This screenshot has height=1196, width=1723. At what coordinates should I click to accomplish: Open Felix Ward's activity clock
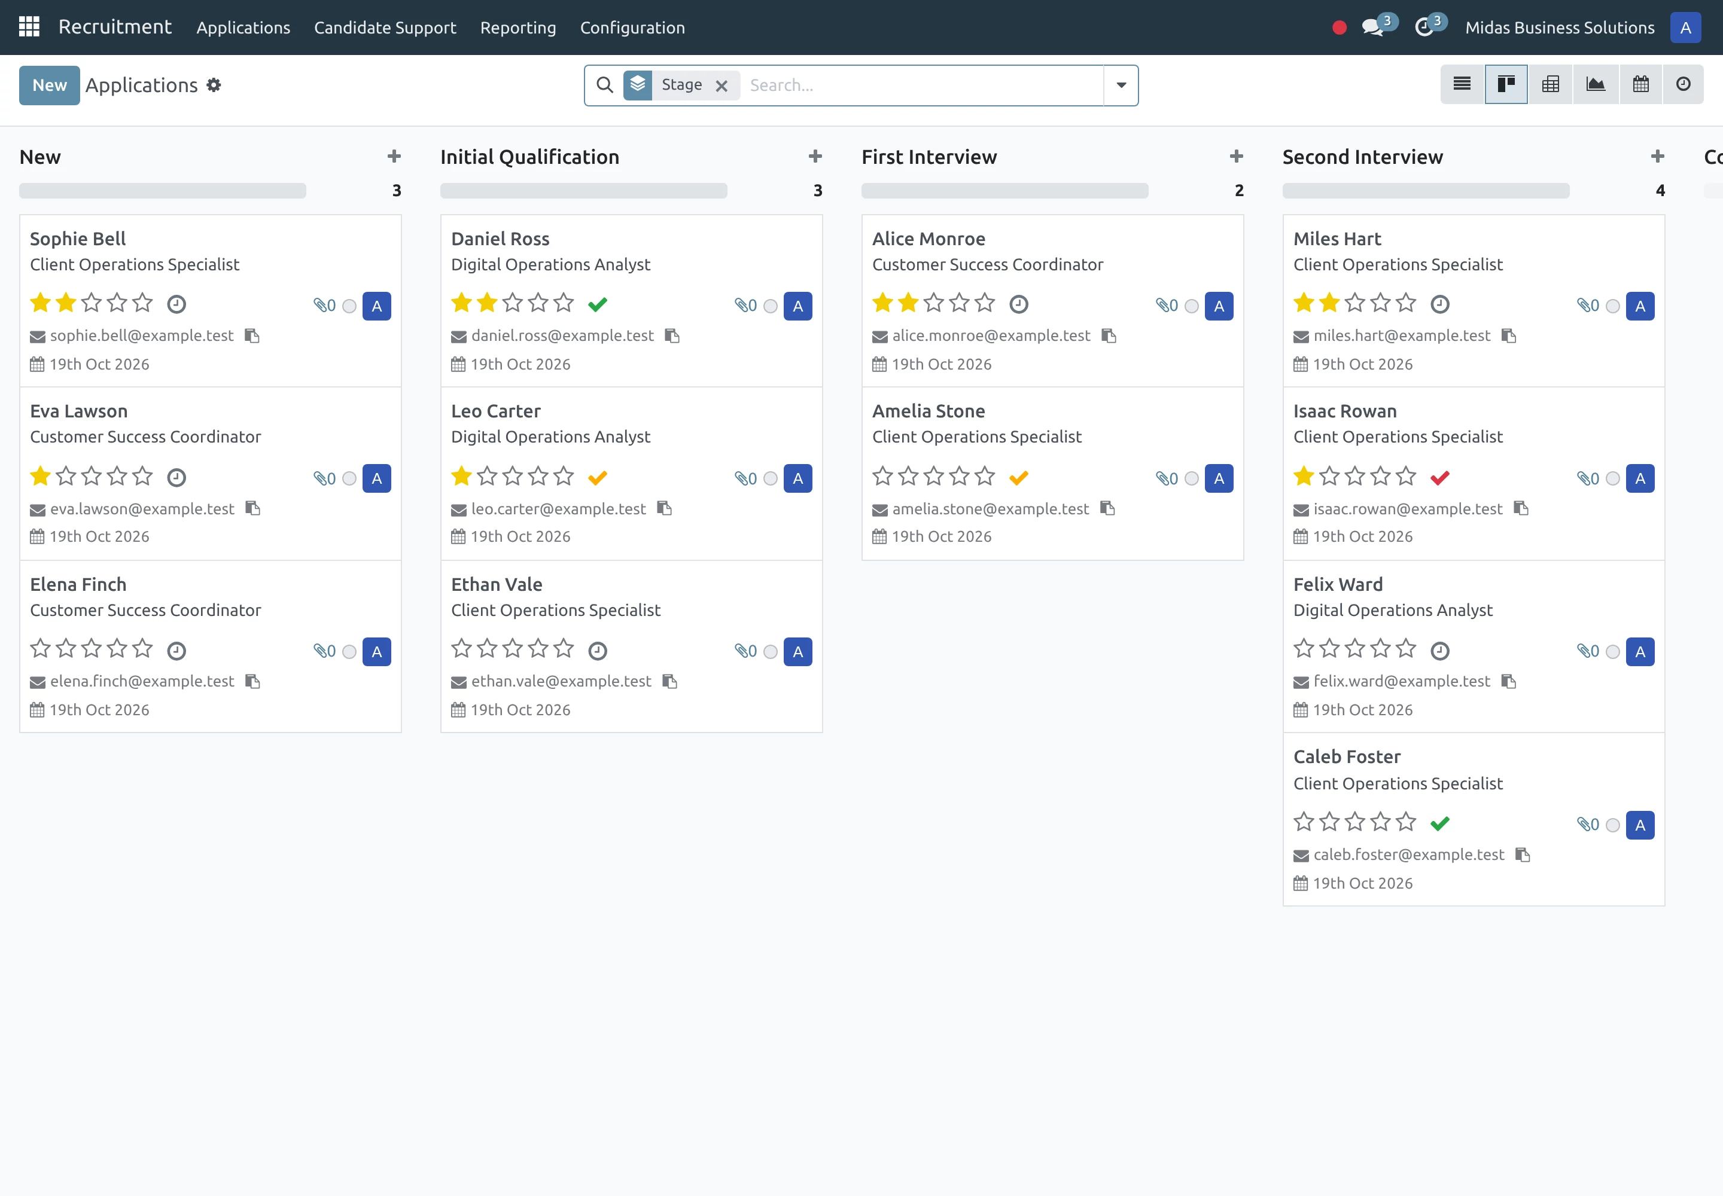[1439, 651]
